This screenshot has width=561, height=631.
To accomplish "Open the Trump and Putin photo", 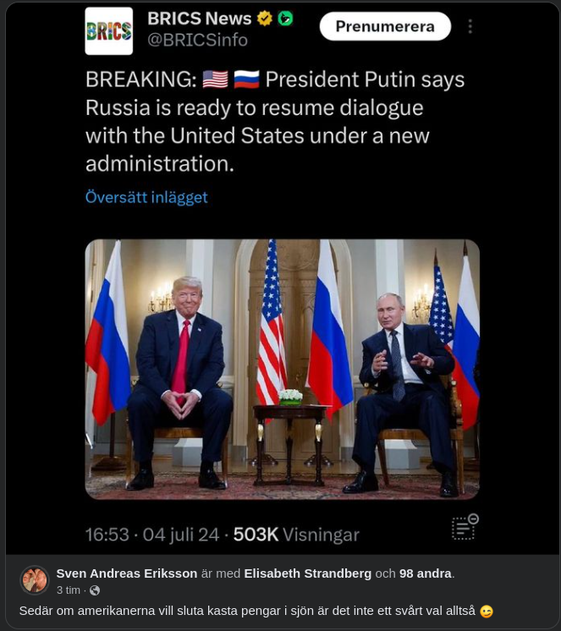I will tap(282, 369).
